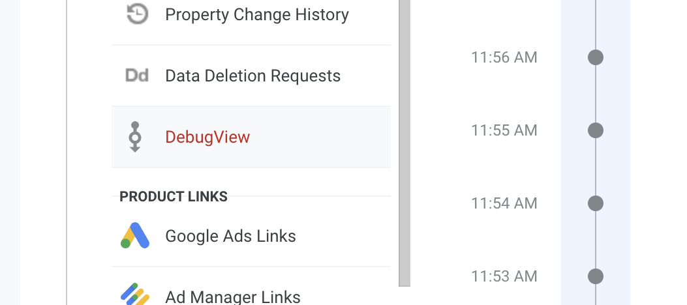Screen dimensions: 687x305
Task: Click the Ad Manager logo icon
Action: point(135,294)
